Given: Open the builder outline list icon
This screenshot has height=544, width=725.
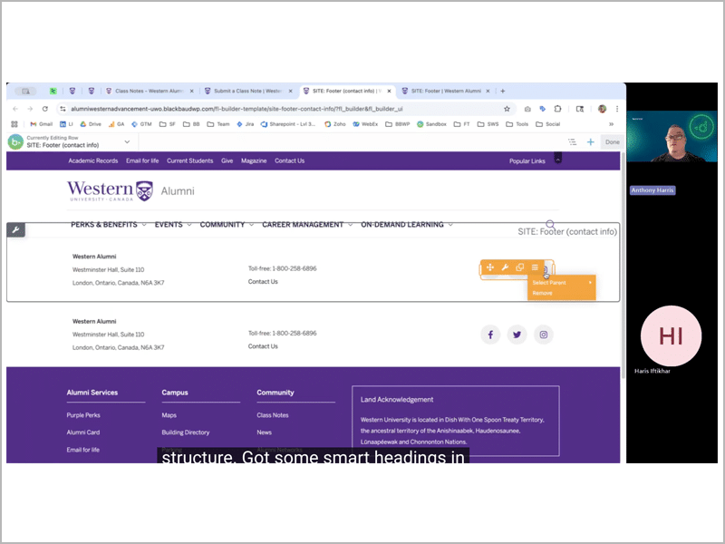Looking at the screenshot, I should coord(572,142).
